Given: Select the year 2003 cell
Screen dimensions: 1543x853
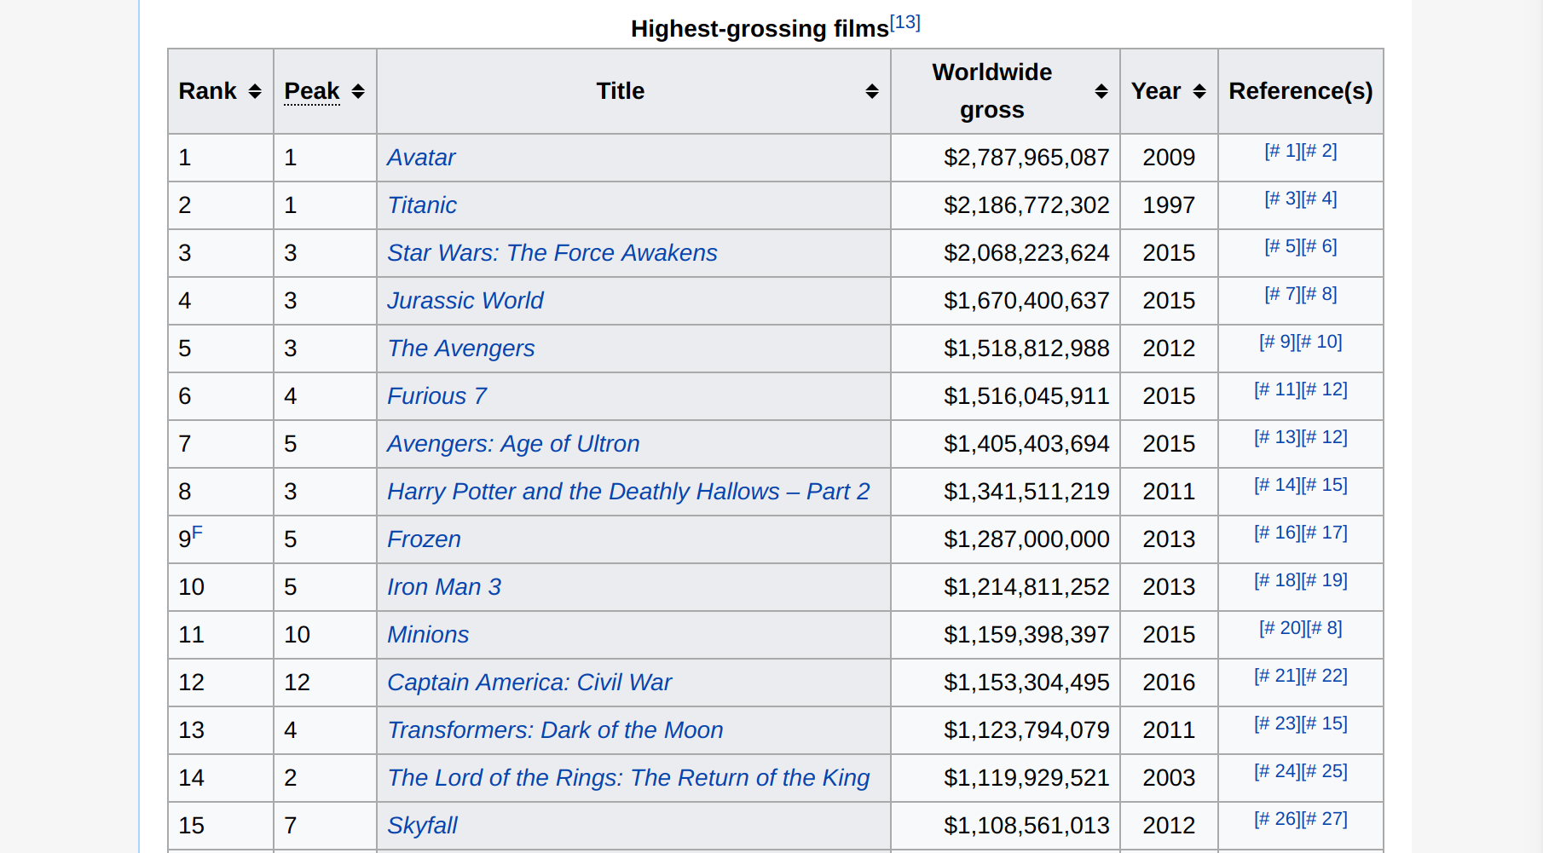Looking at the screenshot, I should coord(1169,778).
